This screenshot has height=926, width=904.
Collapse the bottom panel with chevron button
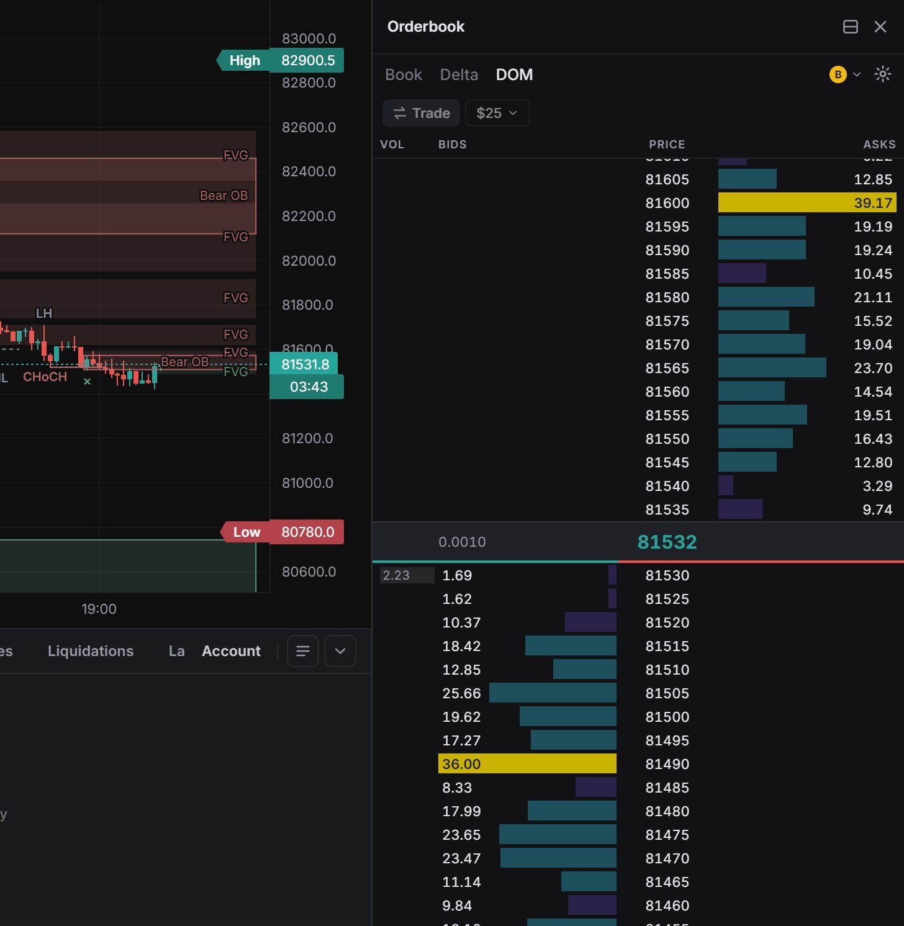pos(340,651)
